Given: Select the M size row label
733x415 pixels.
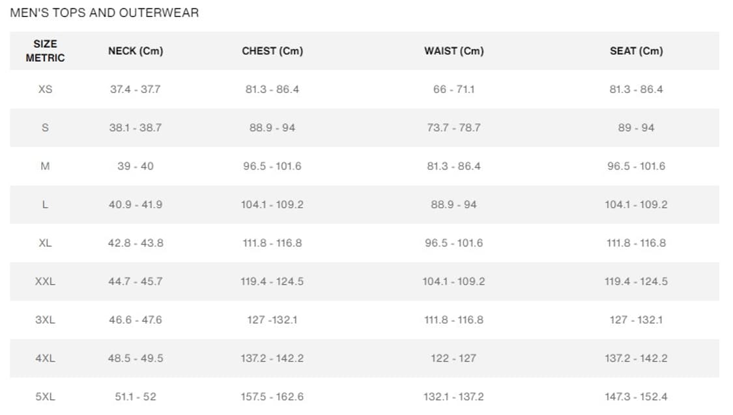Looking at the screenshot, I should [45, 166].
